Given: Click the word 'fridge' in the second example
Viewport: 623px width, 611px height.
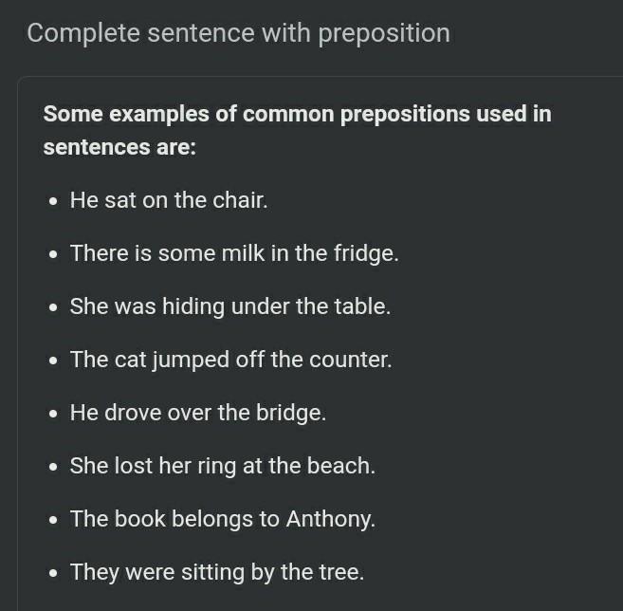Looking at the screenshot, I should pyautogui.click(x=366, y=254).
